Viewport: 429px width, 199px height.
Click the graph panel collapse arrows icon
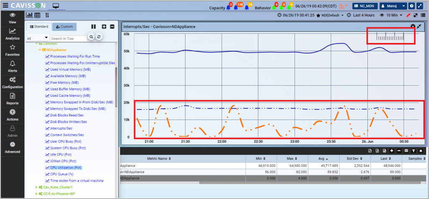[419, 26]
